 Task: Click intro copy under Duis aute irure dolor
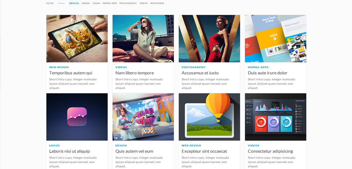pos(272,84)
